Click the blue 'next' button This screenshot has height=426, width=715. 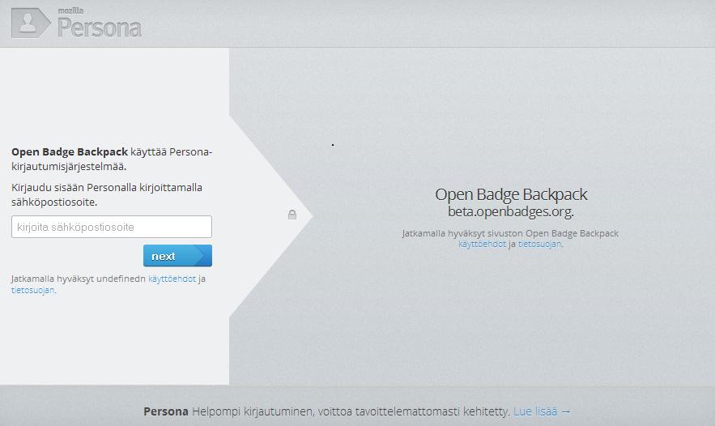[177, 255]
